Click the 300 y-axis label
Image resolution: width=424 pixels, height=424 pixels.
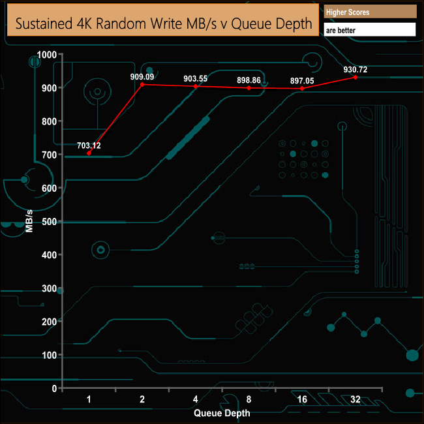click(x=49, y=288)
